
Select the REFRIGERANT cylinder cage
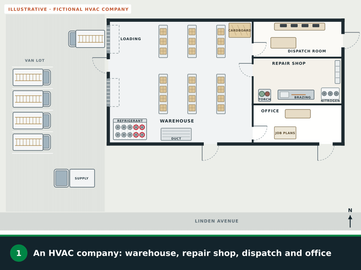[130, 129]
